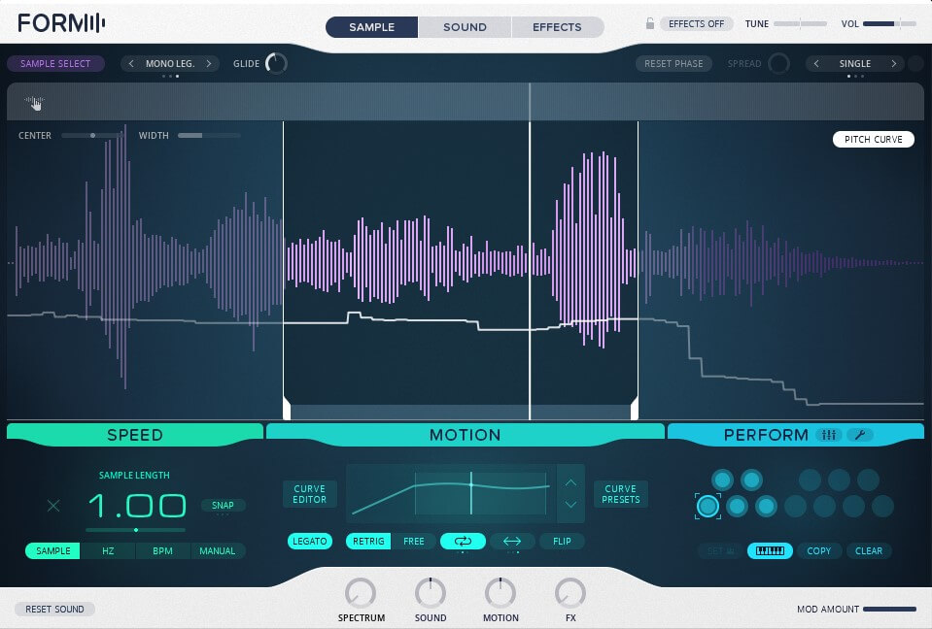This screenshot has height=629, width=932.
Task: Click the keyboard icon in Perform section
Action: [x=770, y=551]
